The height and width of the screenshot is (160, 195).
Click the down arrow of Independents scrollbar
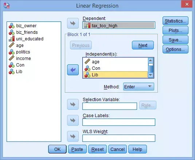point(151,75)
